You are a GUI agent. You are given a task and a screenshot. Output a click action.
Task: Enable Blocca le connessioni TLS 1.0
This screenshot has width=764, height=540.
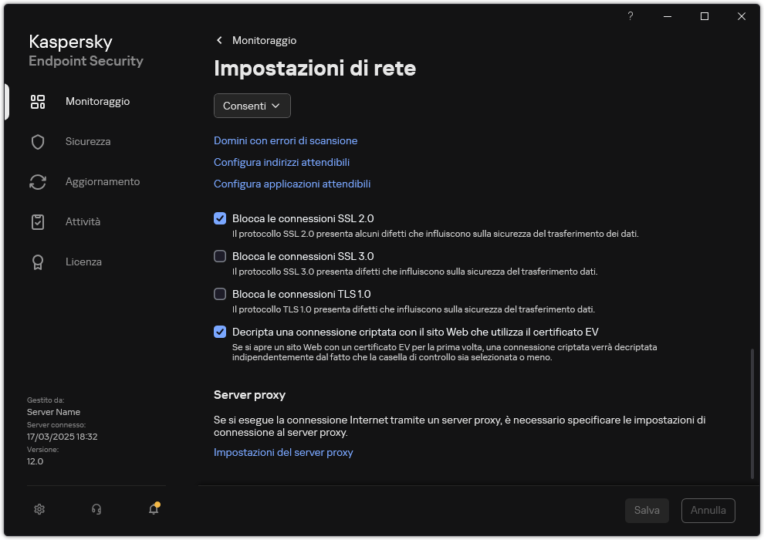(x=220, y=294)
